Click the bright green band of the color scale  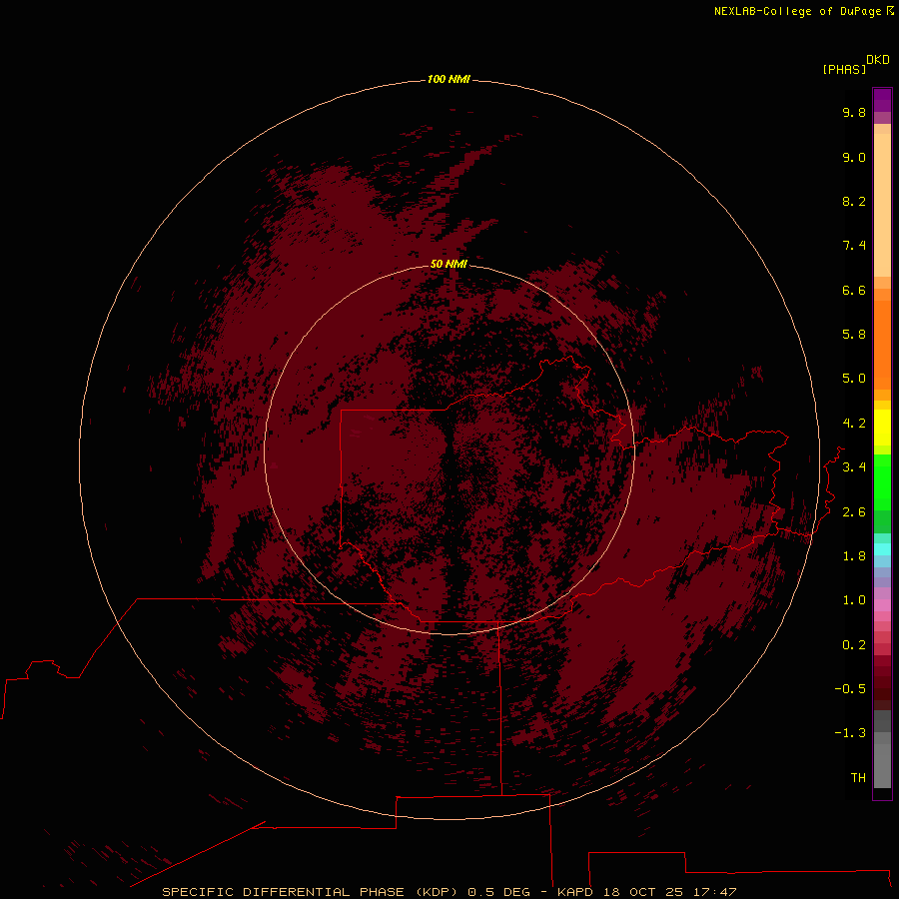882,482
